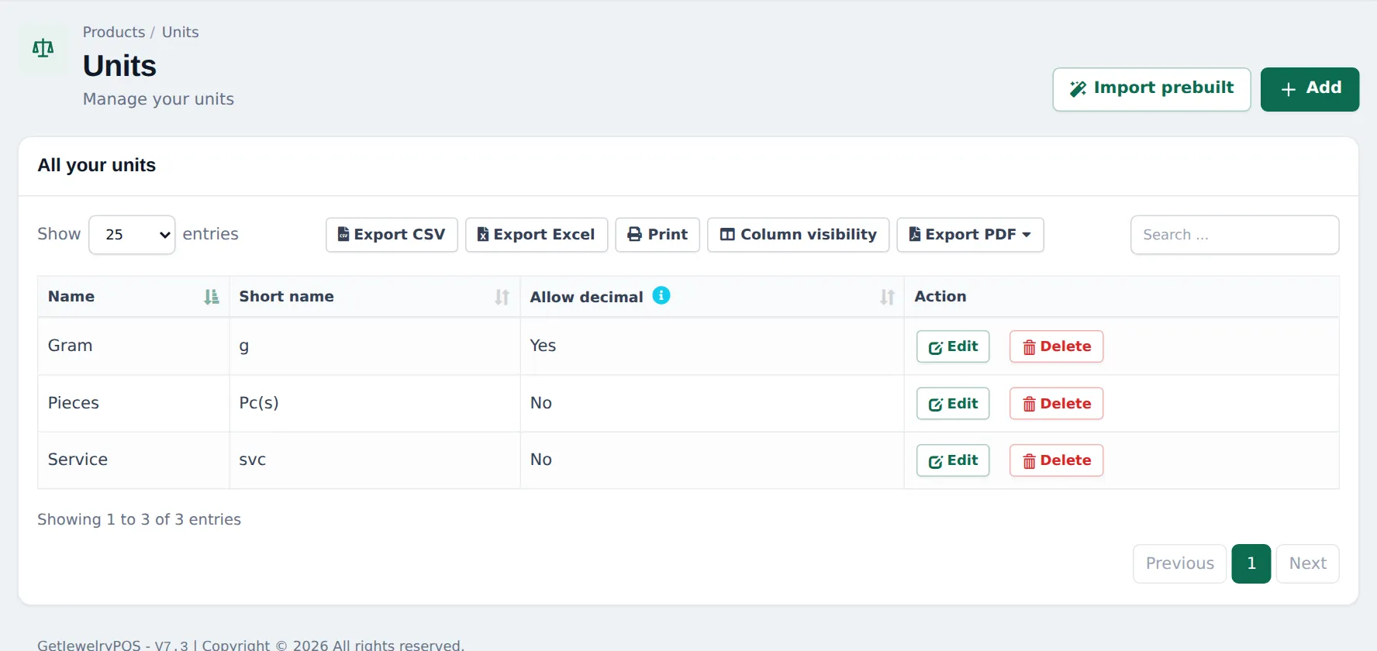The width and height of the screenshot is (1377, 651).
Task: Export table as CSV
Action: tap(392, 235)
